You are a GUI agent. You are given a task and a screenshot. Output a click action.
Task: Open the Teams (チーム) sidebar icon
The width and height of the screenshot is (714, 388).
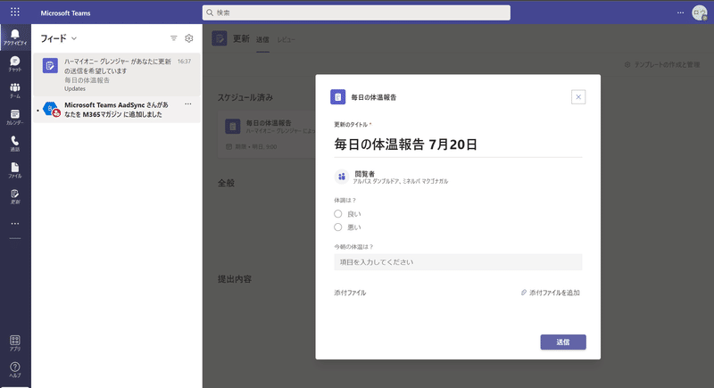(x=15, y=90)
